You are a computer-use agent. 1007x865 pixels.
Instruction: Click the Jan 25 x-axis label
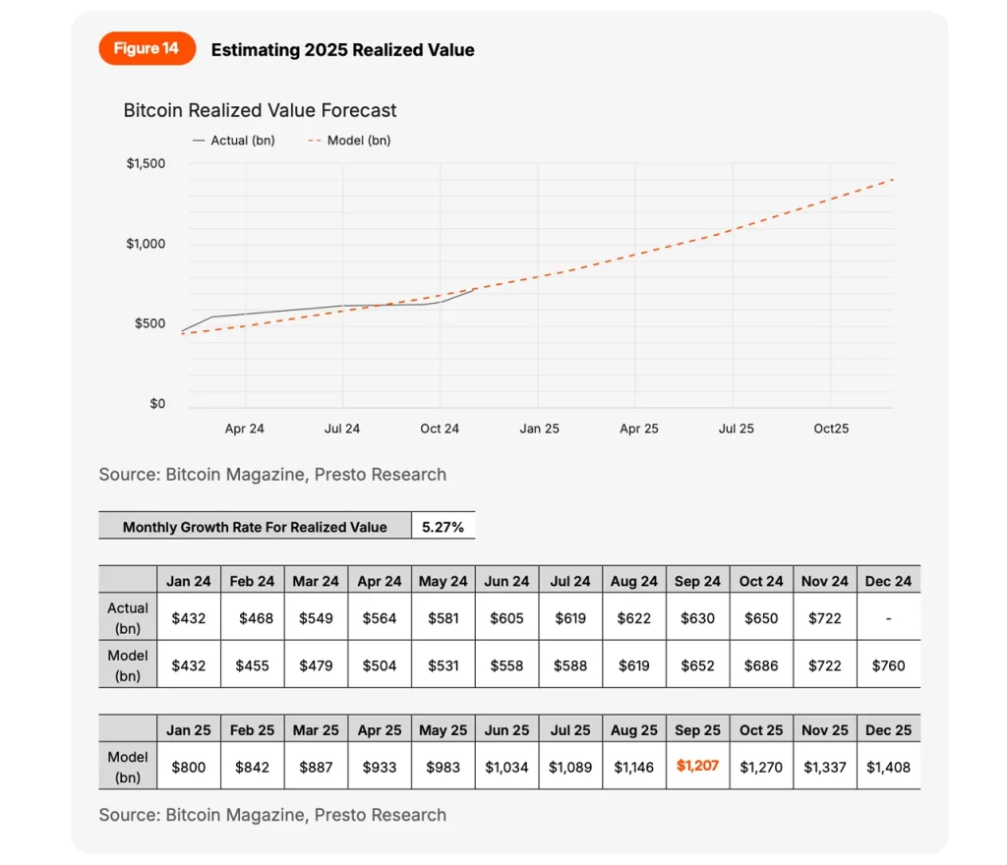pos(539,429)
